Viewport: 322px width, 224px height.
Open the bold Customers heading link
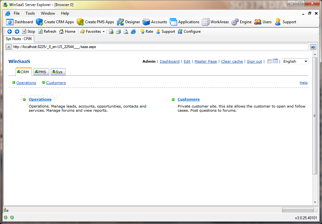188,99
